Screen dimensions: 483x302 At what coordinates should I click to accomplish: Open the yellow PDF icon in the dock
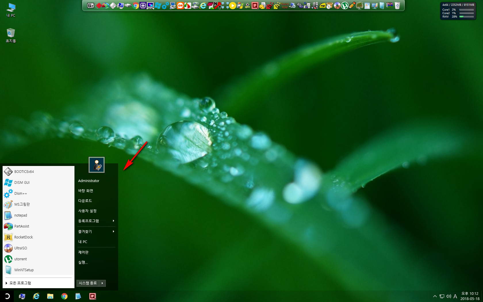coord(323,6)
